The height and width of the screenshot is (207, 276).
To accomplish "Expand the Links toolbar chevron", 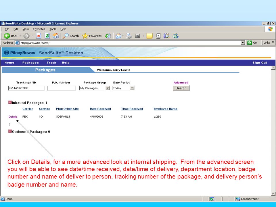I will click(273, 42).
